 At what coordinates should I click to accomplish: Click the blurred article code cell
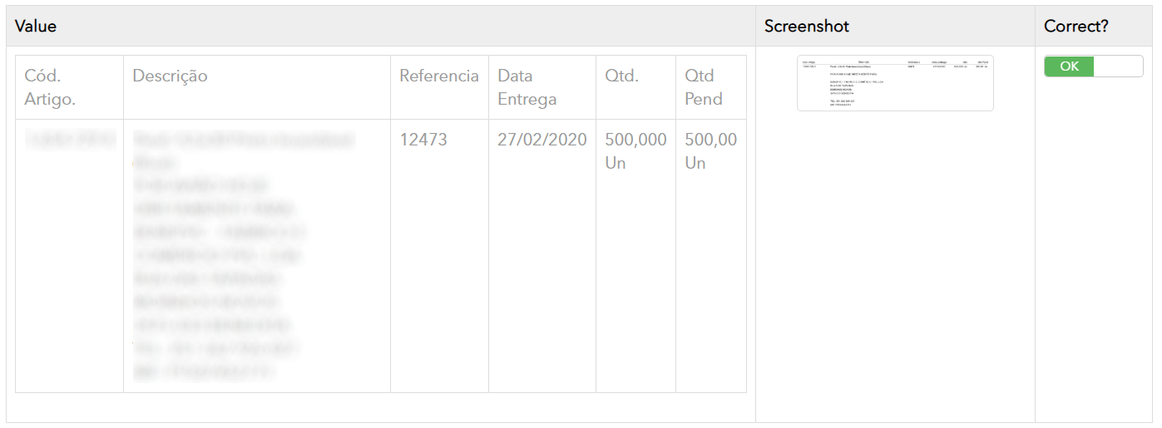pos(70,140)
